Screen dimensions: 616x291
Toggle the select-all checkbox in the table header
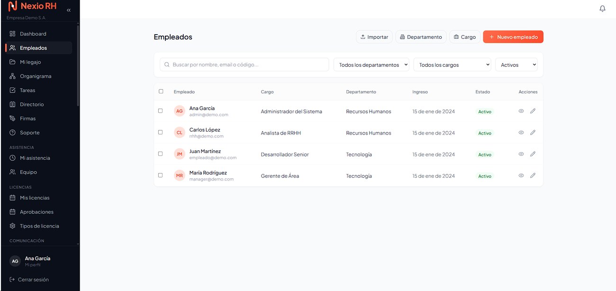click(x=161, y=91)
